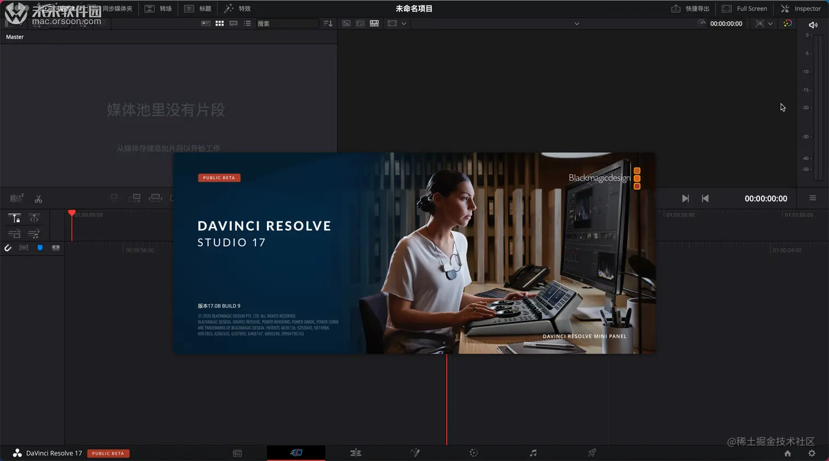Click the red playhead handle at 01:00:00:00
829x461 pixels.
(x=72, y=213)
